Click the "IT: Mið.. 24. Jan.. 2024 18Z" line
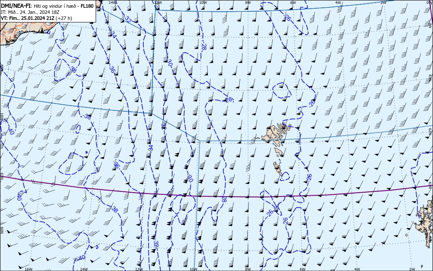This screenshot has width=433, height=271. [x=30, y=12]
